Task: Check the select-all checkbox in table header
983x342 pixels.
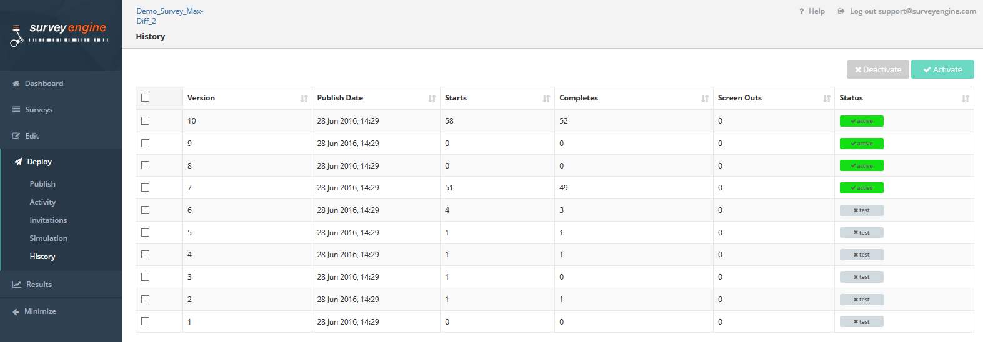Action: pyautogui.click(x=146, y=98)
